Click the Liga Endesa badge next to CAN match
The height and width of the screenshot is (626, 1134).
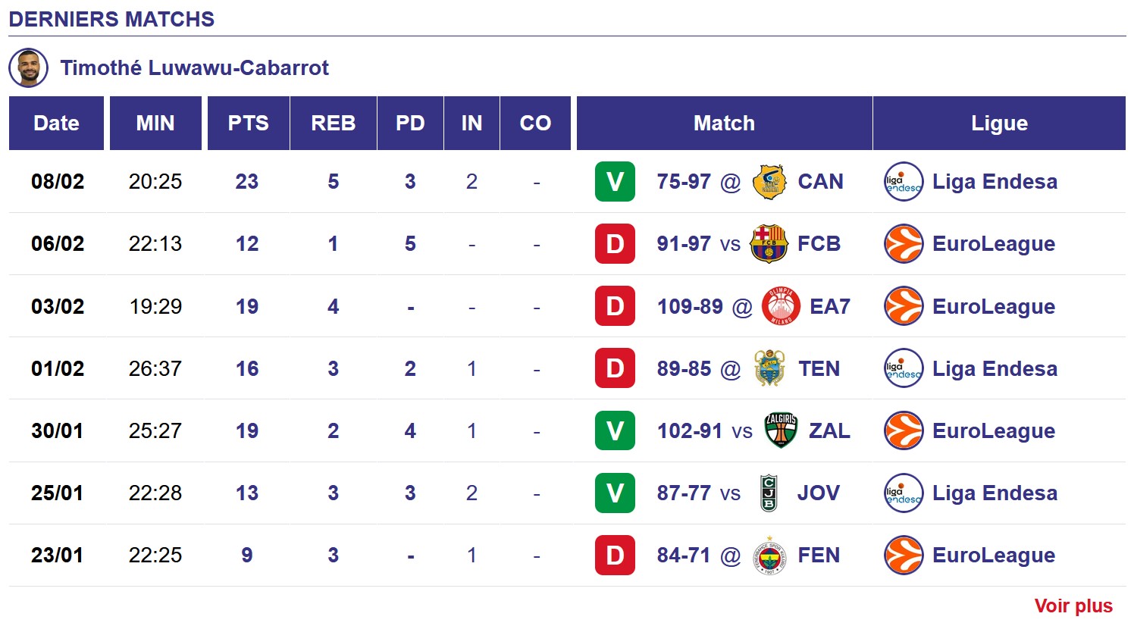(x=904, y=181)
